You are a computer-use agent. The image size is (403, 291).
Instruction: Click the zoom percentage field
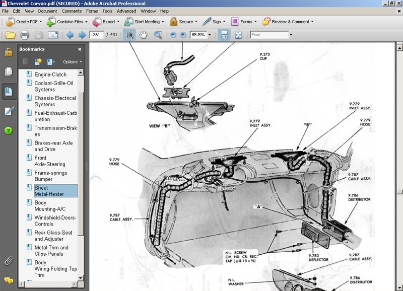tap(198, 35)
